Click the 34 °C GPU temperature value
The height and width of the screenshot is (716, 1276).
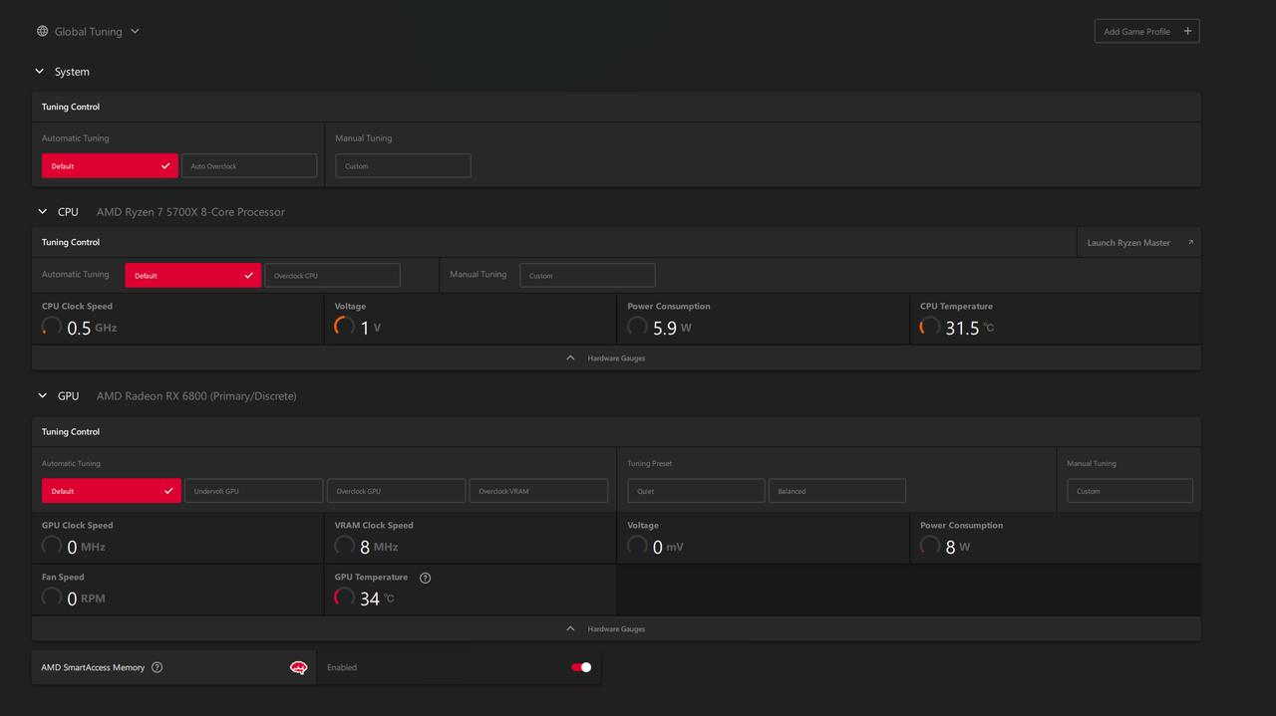point(377,598)
